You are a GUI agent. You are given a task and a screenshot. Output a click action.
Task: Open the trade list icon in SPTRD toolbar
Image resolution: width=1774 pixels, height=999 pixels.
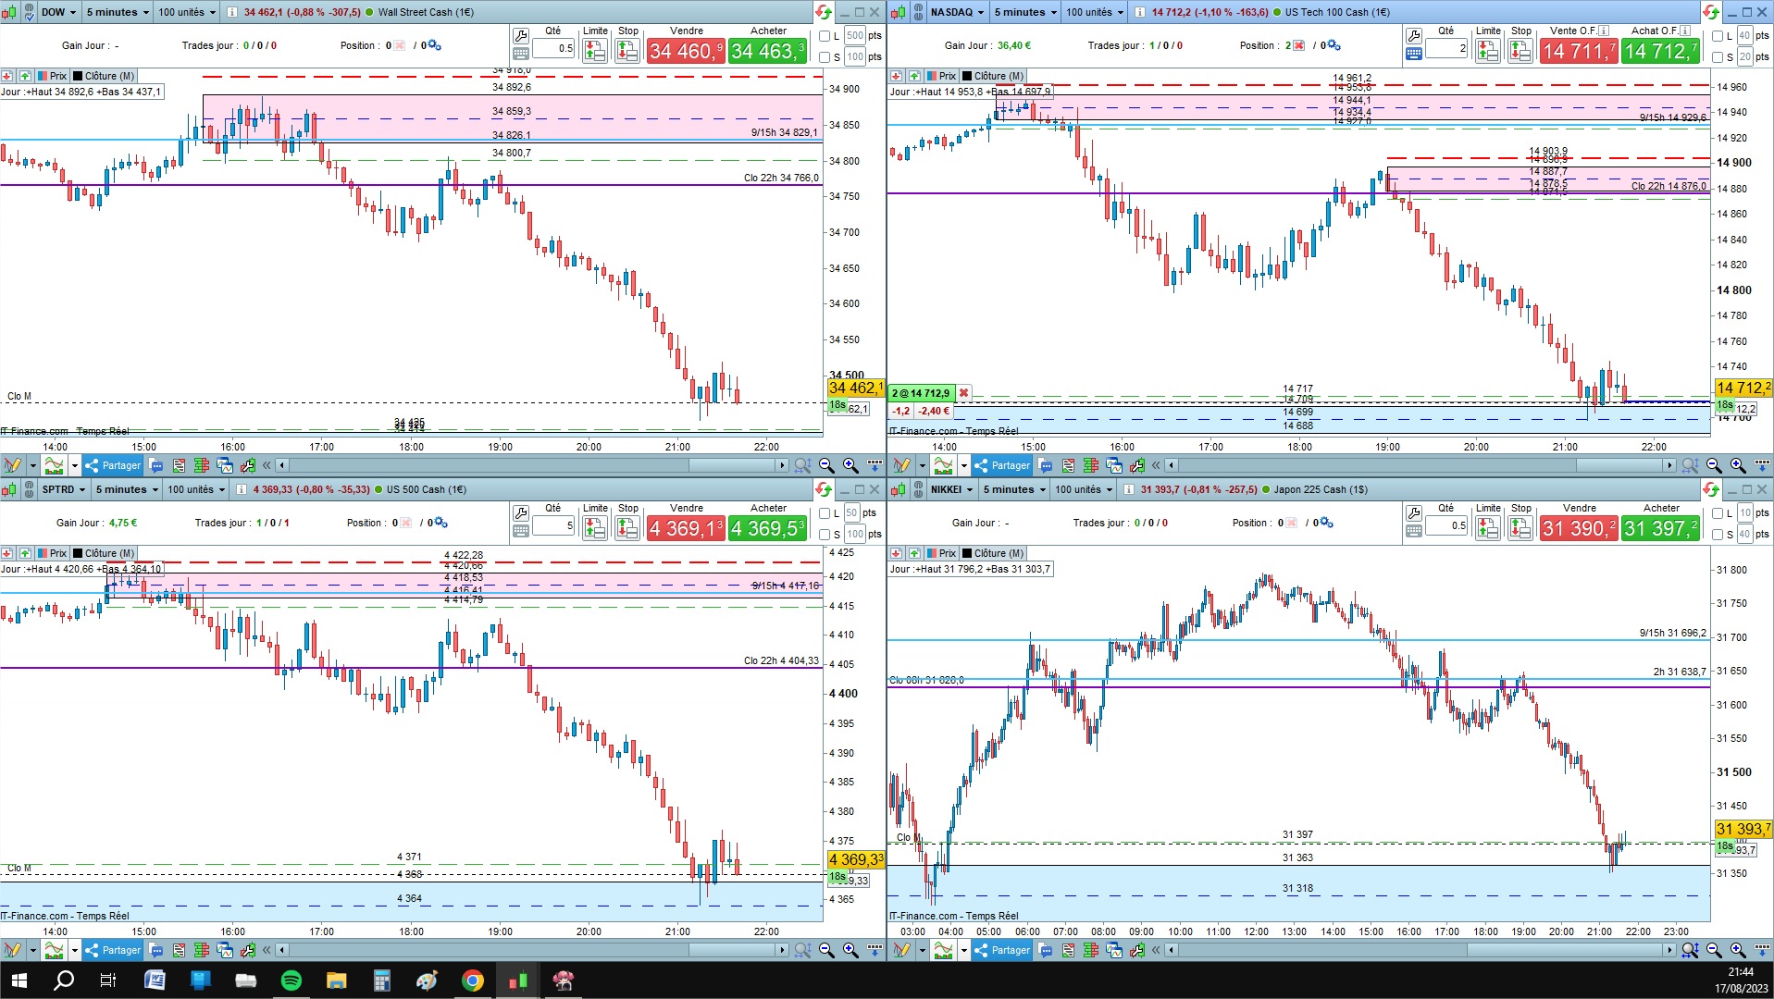(x=179, y=950)
